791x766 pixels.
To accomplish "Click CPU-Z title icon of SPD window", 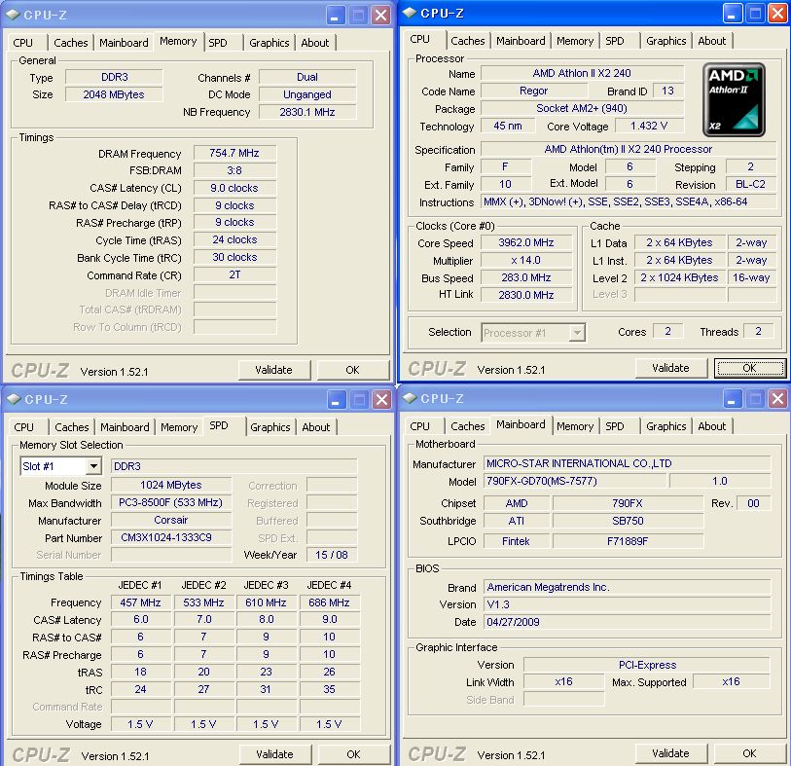I will coord(14,400).
